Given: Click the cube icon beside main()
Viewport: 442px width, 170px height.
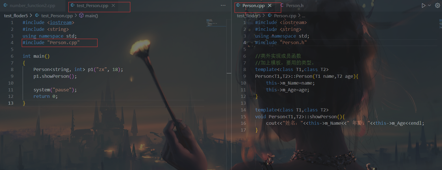Looking at the screenshot, I should pyautogui.click(x=81, y=16).
